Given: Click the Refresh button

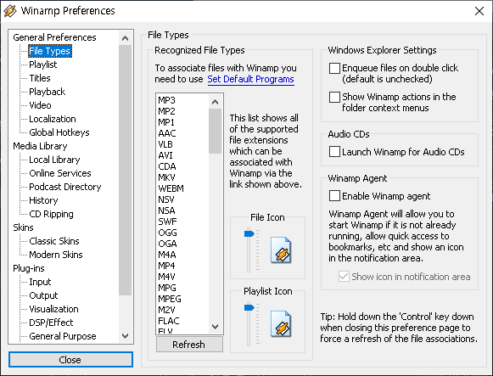Looking at the screenshot, I should [189, 345].
